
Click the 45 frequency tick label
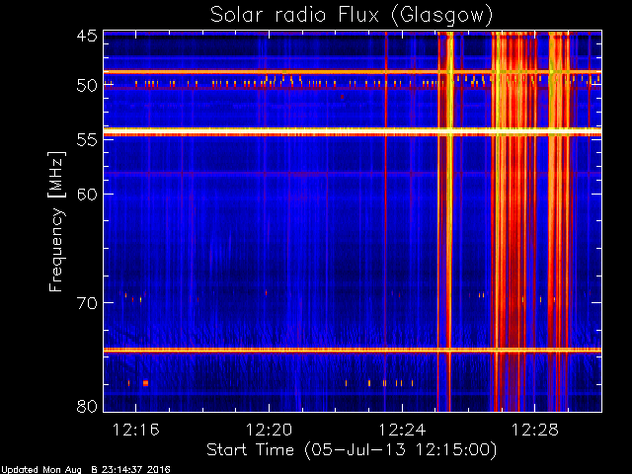pyautogui.click(x=87, y=37)
